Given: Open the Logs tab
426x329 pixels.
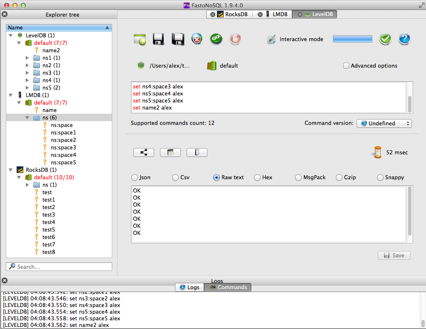Looking at the screenshot, I should tap(190, 287).
